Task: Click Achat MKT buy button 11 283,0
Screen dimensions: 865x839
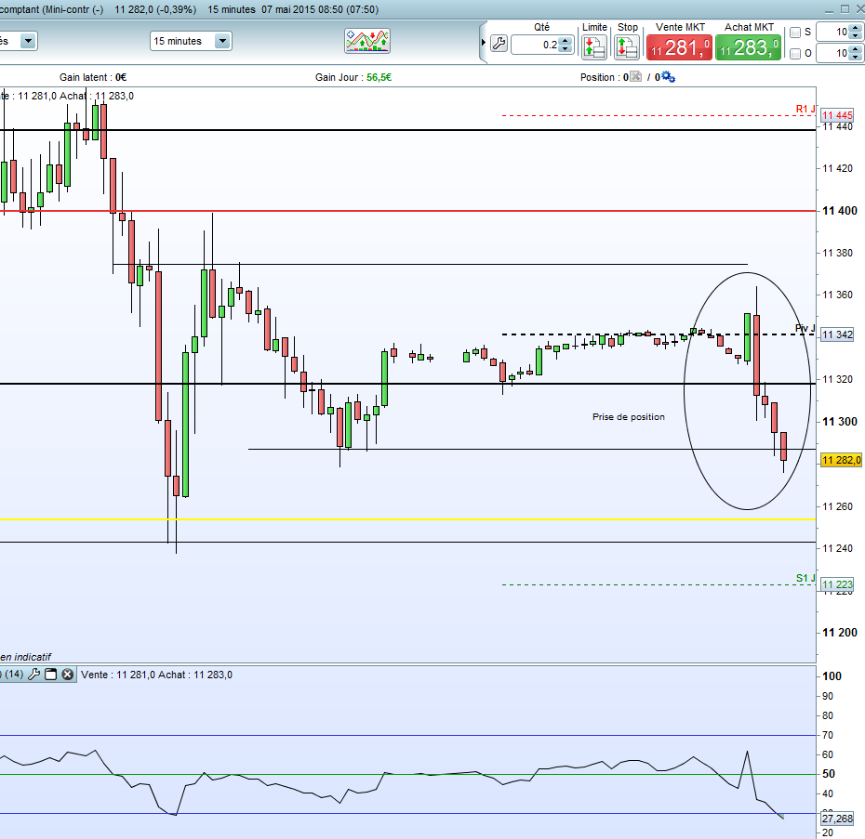Action: (748, 47)
